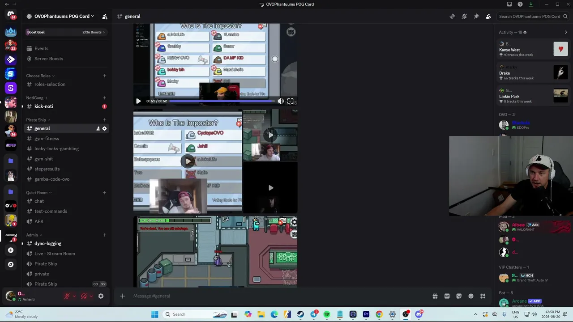The height and width of the screenshot is (322, 573).
Task: Open Spotify from the taskbar
Action: point(327,314)
